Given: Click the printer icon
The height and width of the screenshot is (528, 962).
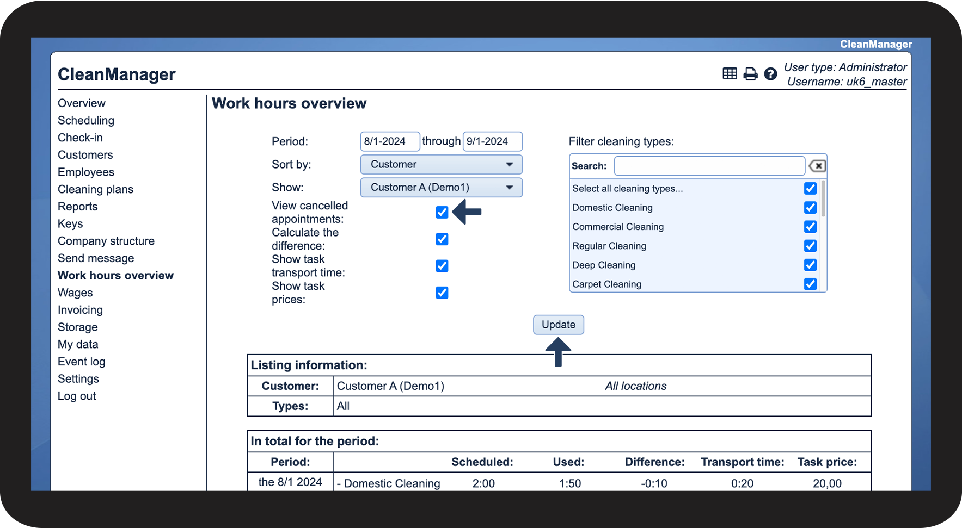Looking at the screenshot, I should [750, 74].
